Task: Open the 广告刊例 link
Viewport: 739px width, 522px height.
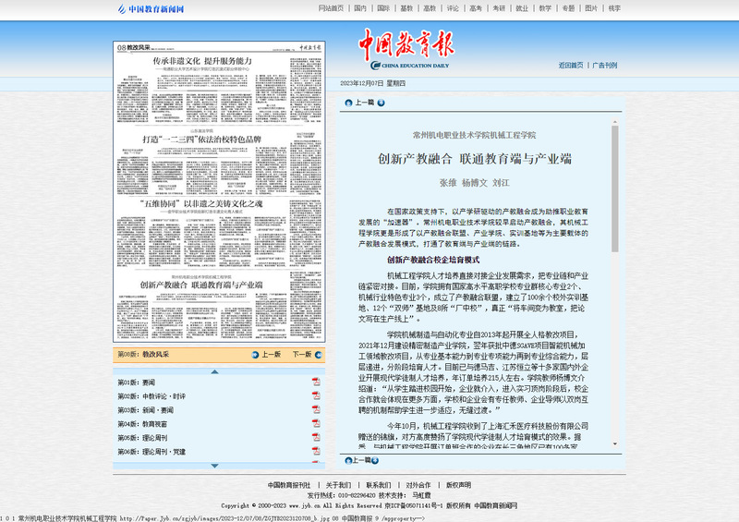Action: (605, 66)
